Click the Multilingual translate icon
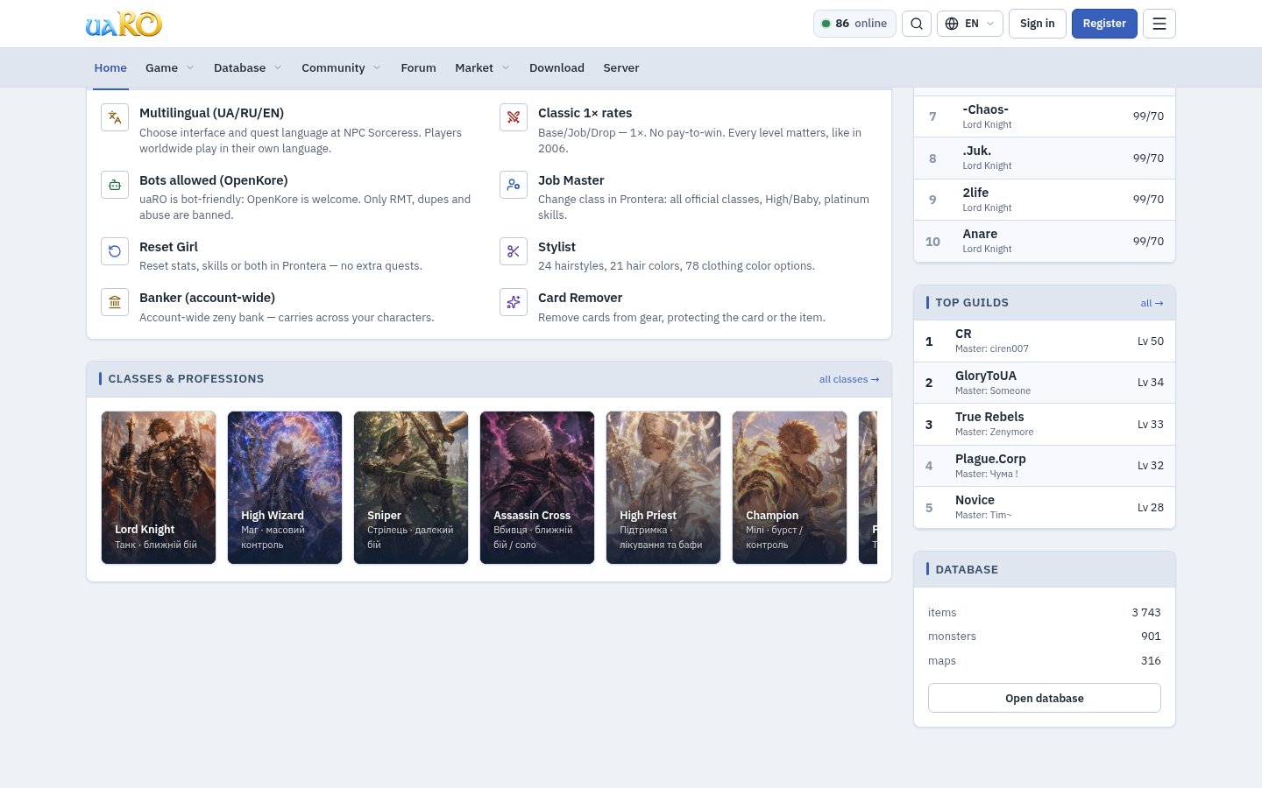Viewport: 1262px width, 788px height. pyautogui.click(x=115, y=117)
